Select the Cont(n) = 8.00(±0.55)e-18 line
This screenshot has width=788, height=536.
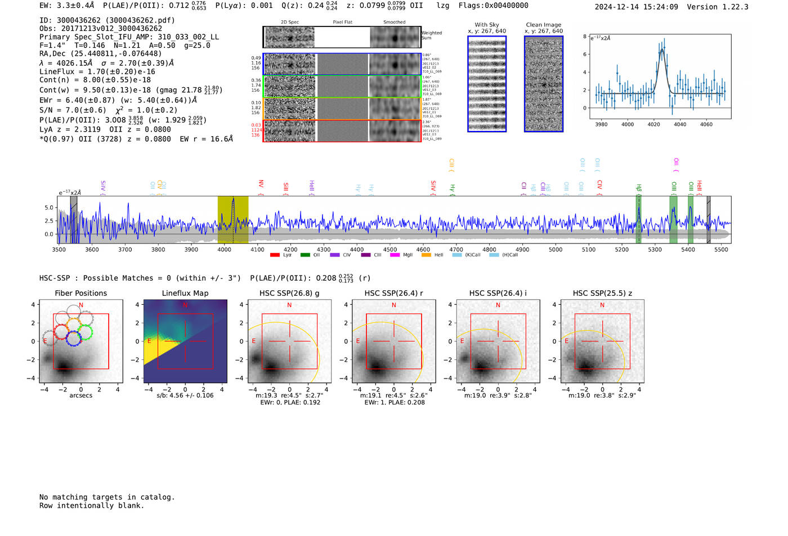click(95, 80)
